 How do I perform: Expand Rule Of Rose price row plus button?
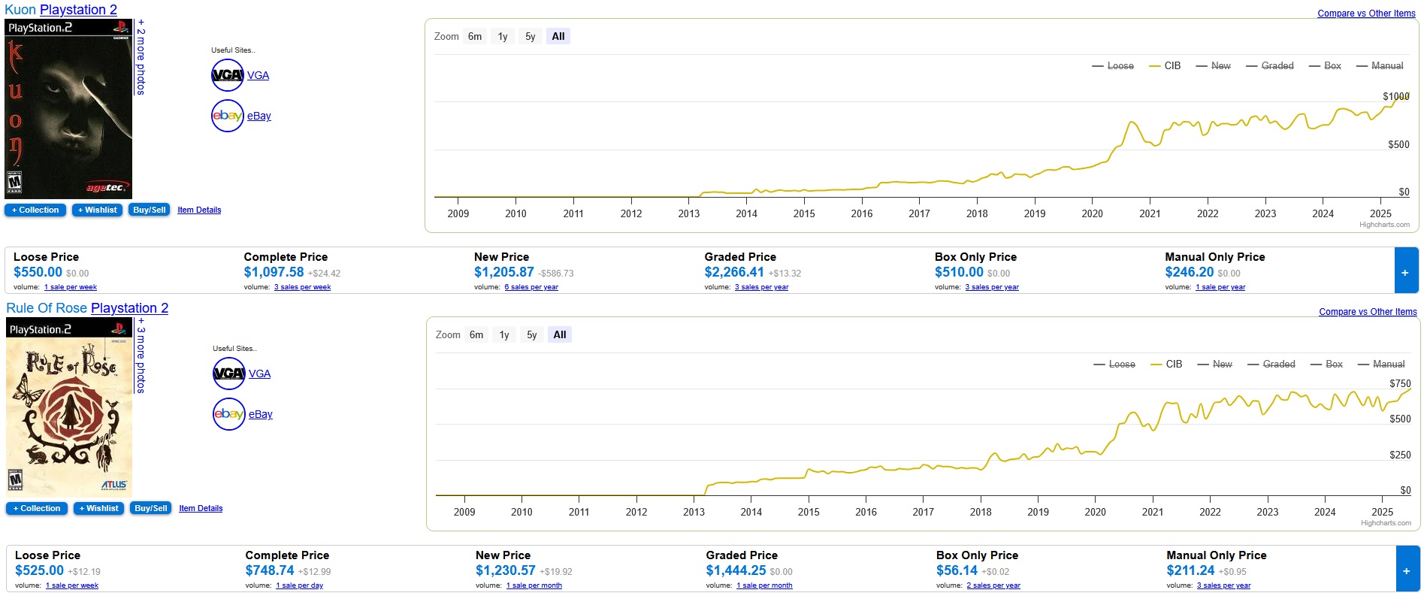1407,569
